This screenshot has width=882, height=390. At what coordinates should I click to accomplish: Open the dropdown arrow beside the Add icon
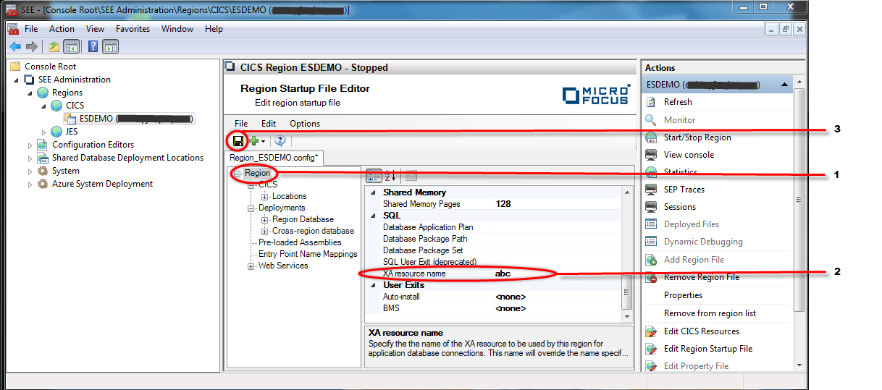tap(264, 141)
